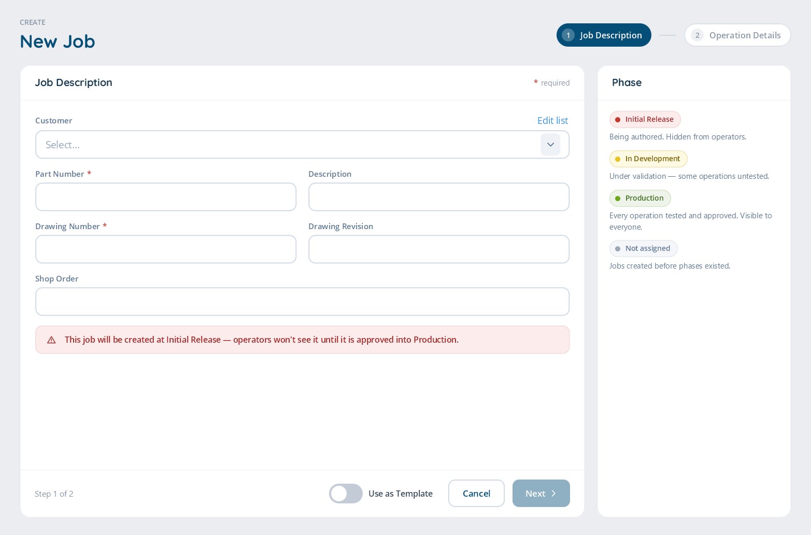Click the 'Use as Template' label
The height and width of the screenshot is (535, 811).
tap(401, 494)
